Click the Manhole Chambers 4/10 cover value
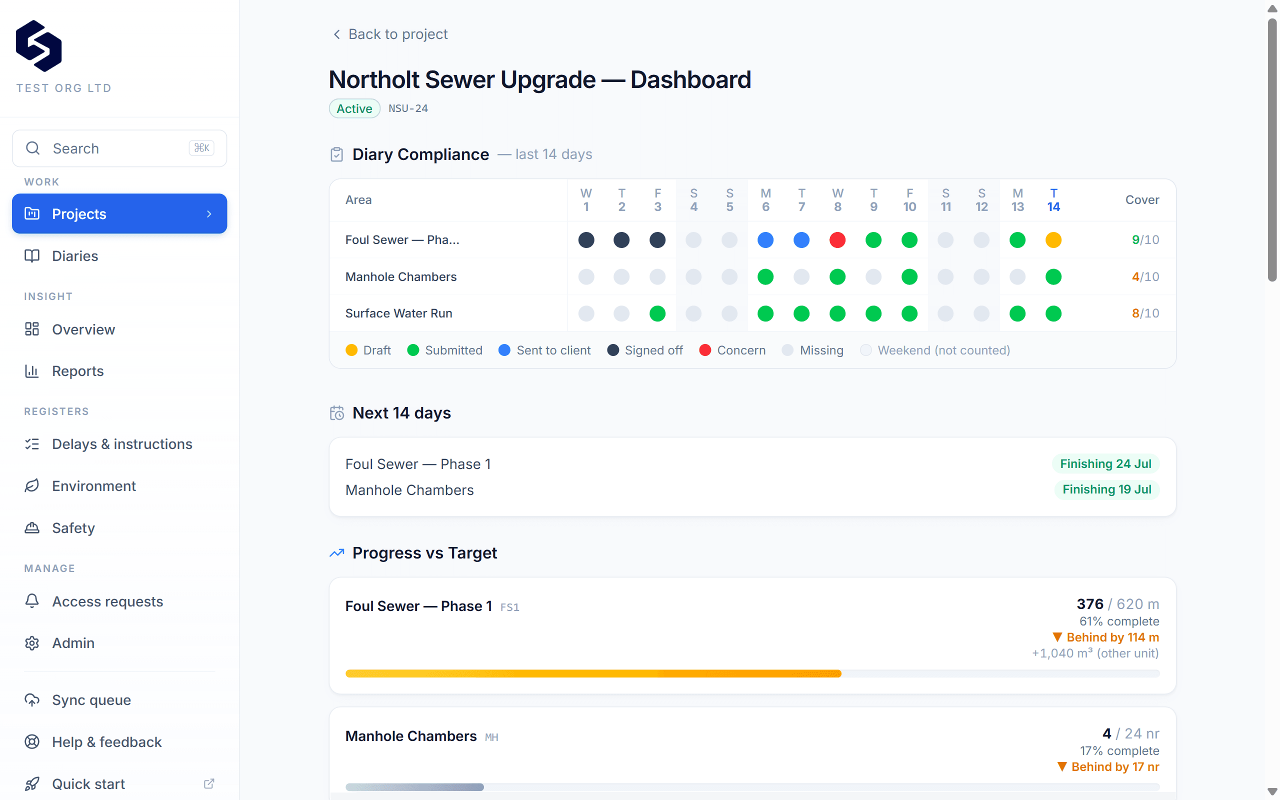This screenshot has height=800, width=1280. pos(1145,276)
